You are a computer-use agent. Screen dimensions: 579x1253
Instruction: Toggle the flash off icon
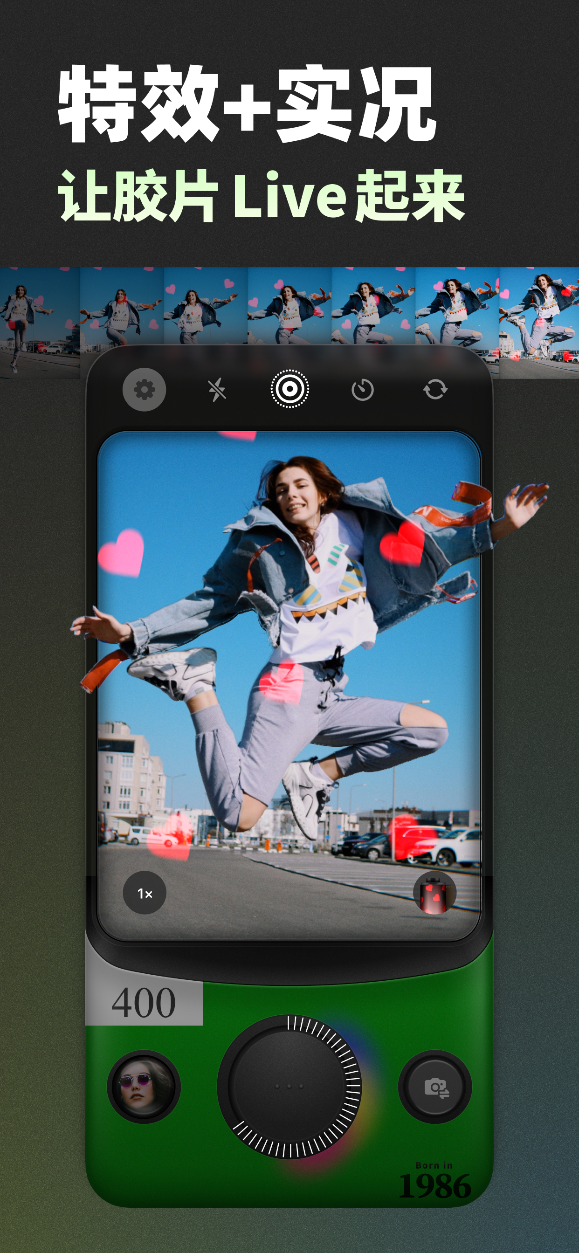(x=217, y=390)
